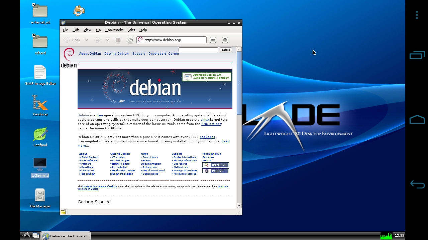Open the LXDE start menu icon
This screenshot has width=428, height=240.
pyautogui.click(x=26, y=236)
